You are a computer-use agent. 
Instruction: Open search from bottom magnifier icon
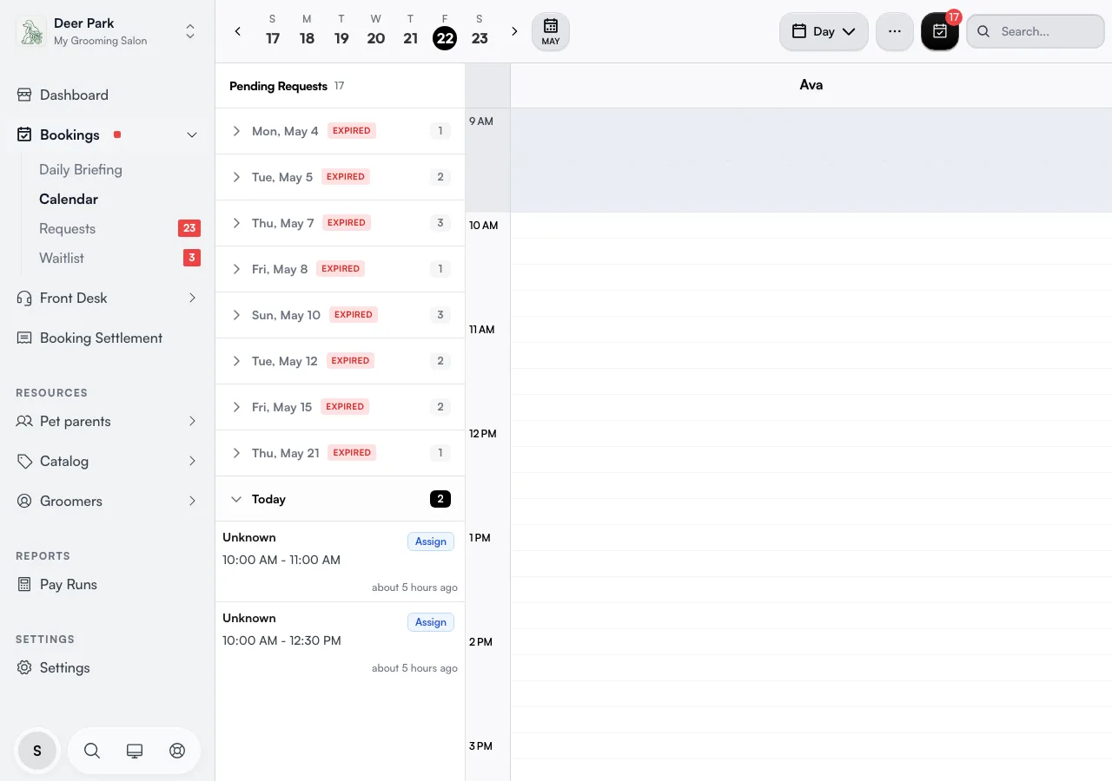click(92, 751)
